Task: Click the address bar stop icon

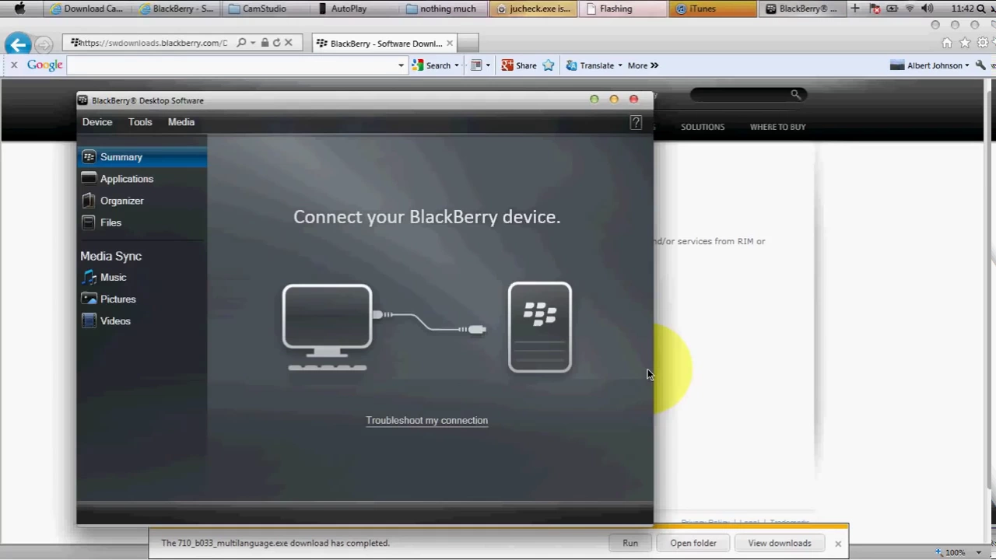Action: (288, 43)
